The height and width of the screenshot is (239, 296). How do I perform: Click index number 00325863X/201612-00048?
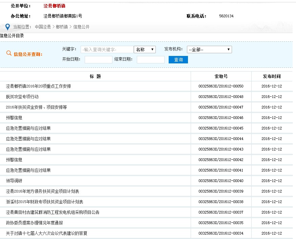tap(221, 97)
